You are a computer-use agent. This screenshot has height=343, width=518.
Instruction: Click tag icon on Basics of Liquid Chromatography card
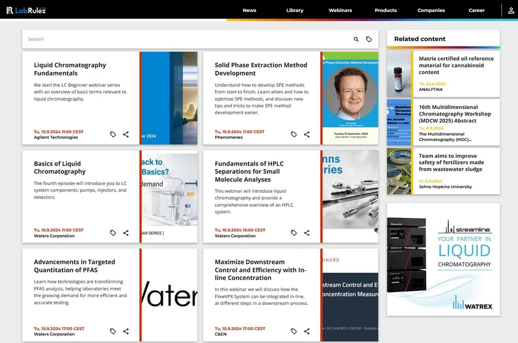(113, 233)
